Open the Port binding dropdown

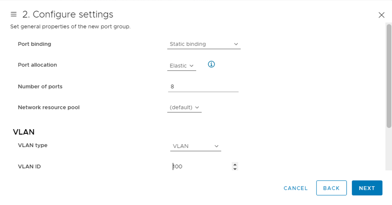(204, 44)
